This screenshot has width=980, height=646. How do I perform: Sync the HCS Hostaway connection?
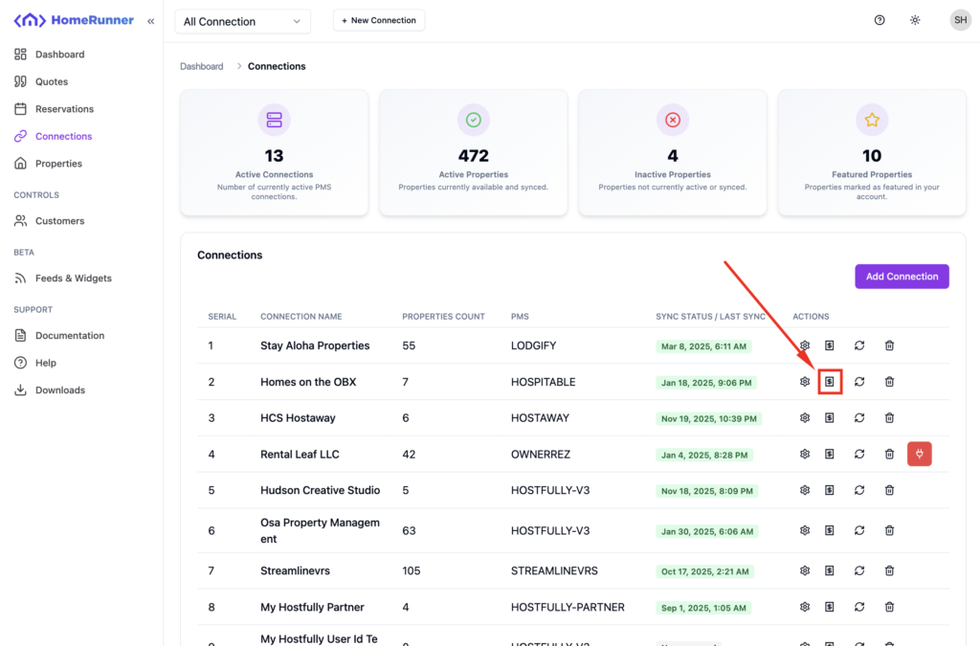859,418
